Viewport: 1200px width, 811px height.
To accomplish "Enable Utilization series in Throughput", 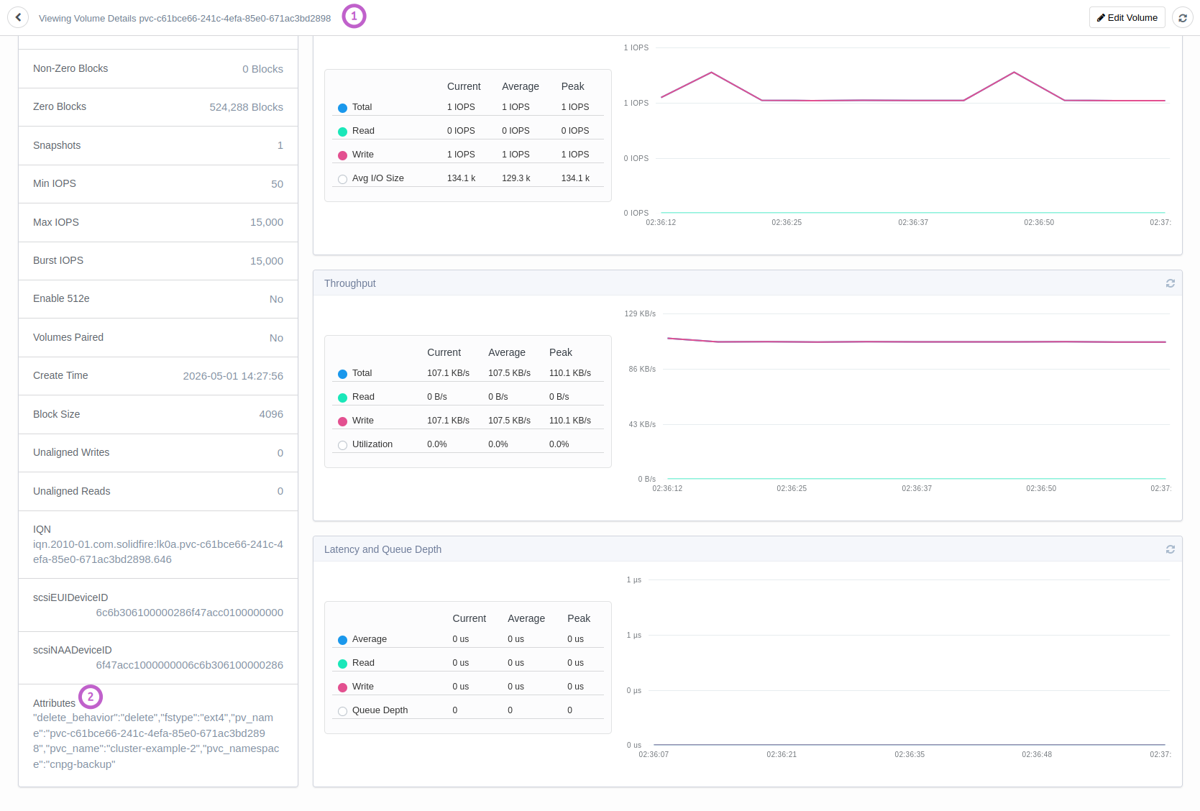I will (x=343, y=445).
